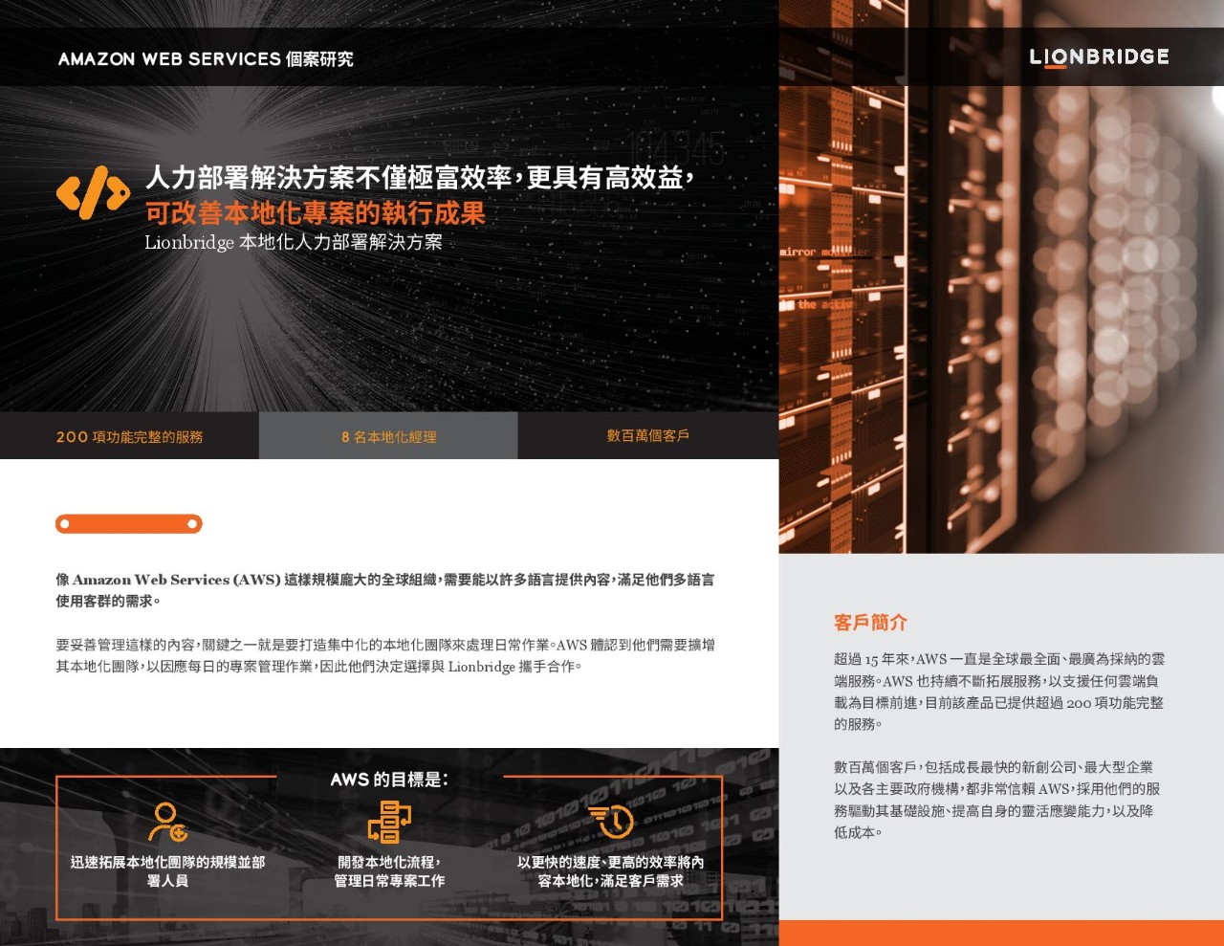Click text '以更快的速度、更高的效率將內容本地化'
The width and height of the screenshot is (1224, 946).
pyautogui.click(x=610, y=871)
